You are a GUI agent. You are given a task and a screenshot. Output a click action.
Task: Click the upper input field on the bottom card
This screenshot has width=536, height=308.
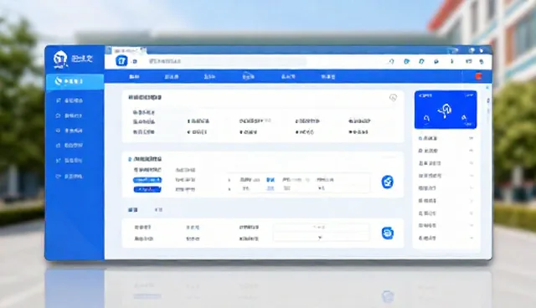pos(321,228)
